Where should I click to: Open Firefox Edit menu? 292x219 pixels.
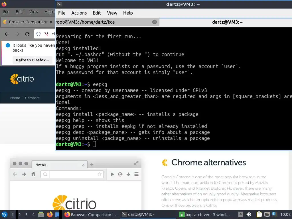click(x=19, y=12)
